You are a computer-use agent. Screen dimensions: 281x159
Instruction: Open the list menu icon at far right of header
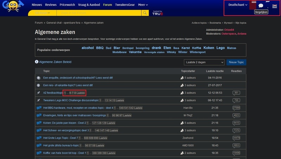(274, 6)
